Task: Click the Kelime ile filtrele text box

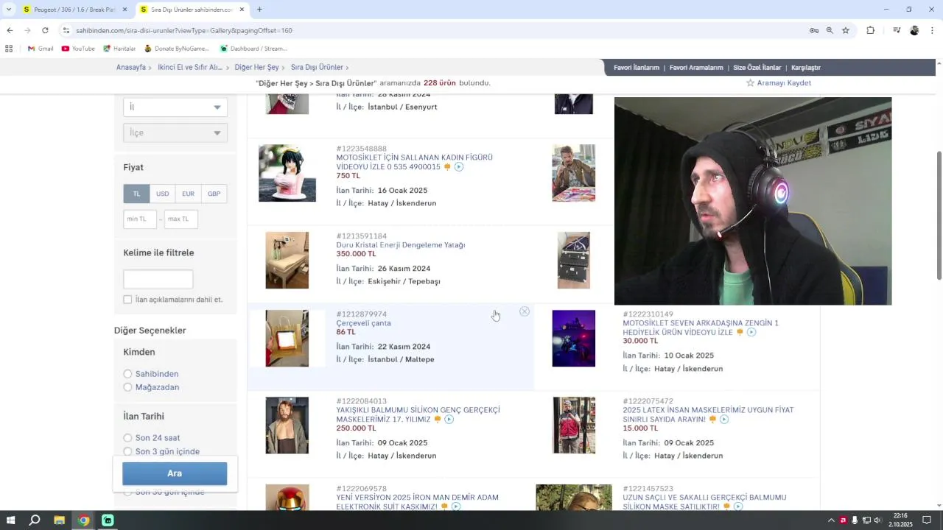Action: 158,279
